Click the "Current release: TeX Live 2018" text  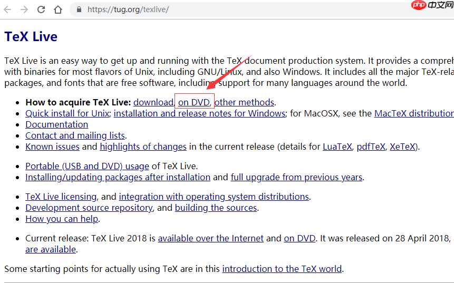[86, 238]
